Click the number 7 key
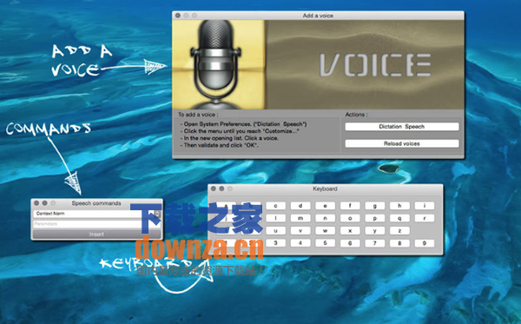 (x=375, y=243)
